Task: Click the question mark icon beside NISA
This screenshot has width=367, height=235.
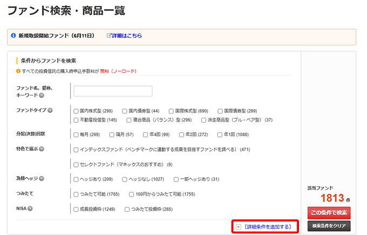Action: pyautogui.click(x=30, y=209)
